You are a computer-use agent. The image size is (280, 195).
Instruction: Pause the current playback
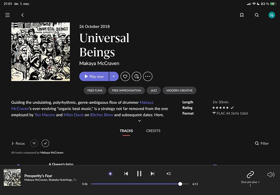[x=139, y=174]
